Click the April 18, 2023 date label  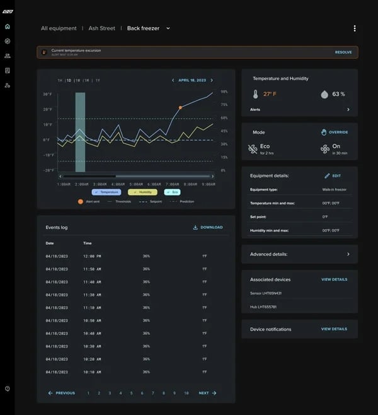(192, 80)
